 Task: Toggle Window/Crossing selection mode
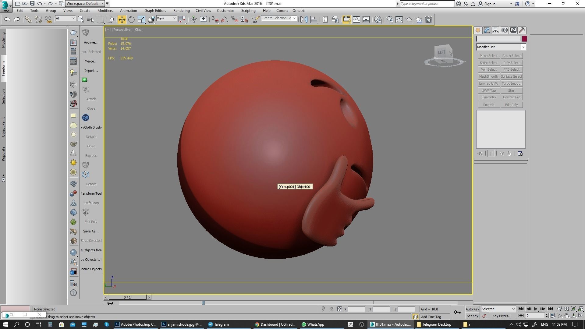(x=110, y=19)
